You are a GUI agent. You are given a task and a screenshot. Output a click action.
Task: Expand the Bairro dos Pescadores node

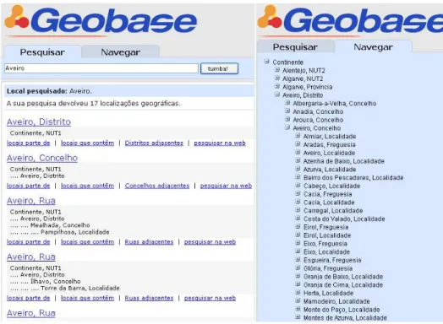298,177
